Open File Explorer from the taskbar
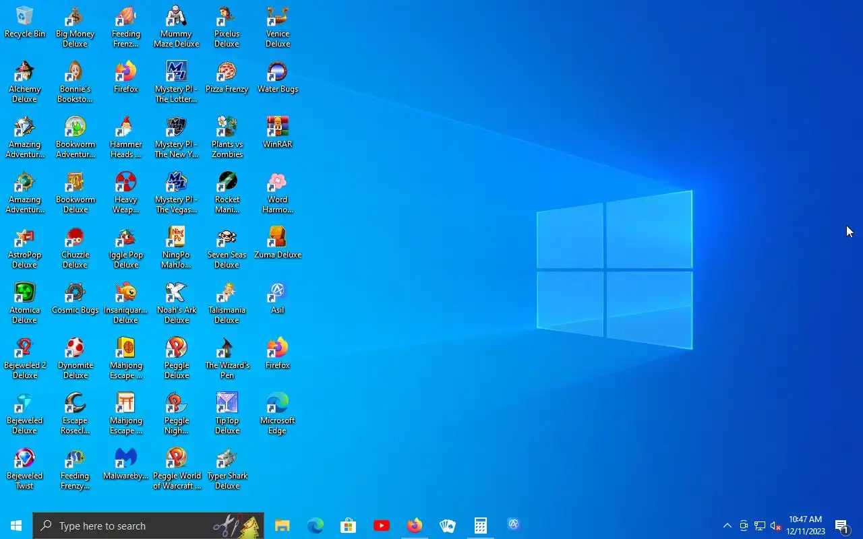This screenshot has width=863, height=539. (x=282, y=526)
